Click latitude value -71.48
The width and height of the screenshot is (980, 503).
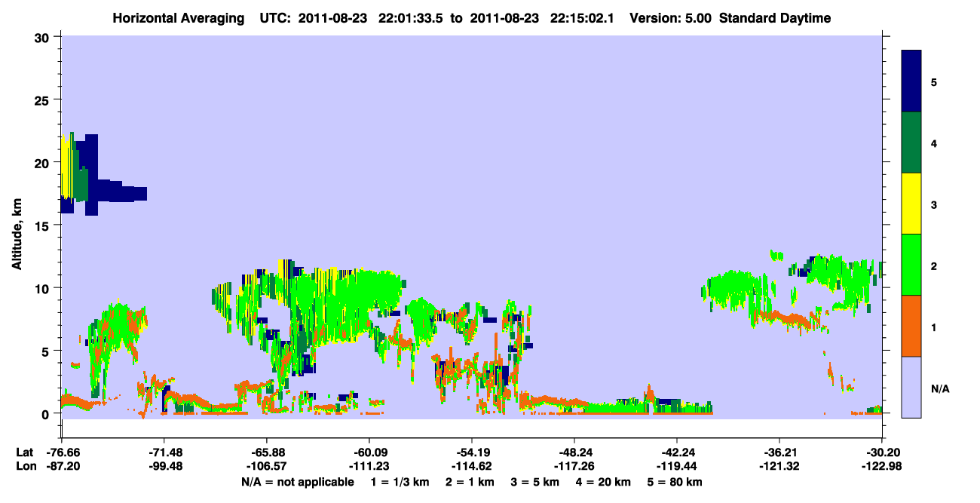[164, 452]
